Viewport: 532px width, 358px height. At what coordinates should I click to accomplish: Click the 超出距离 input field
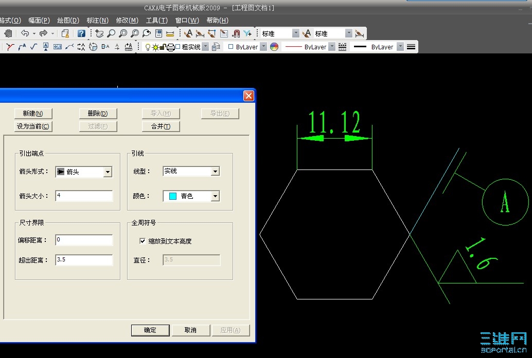[84, 260]
